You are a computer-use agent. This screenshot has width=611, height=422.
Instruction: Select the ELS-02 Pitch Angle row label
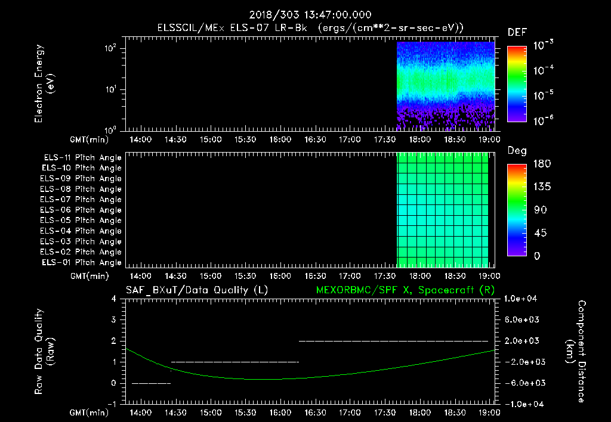[81, 252]
